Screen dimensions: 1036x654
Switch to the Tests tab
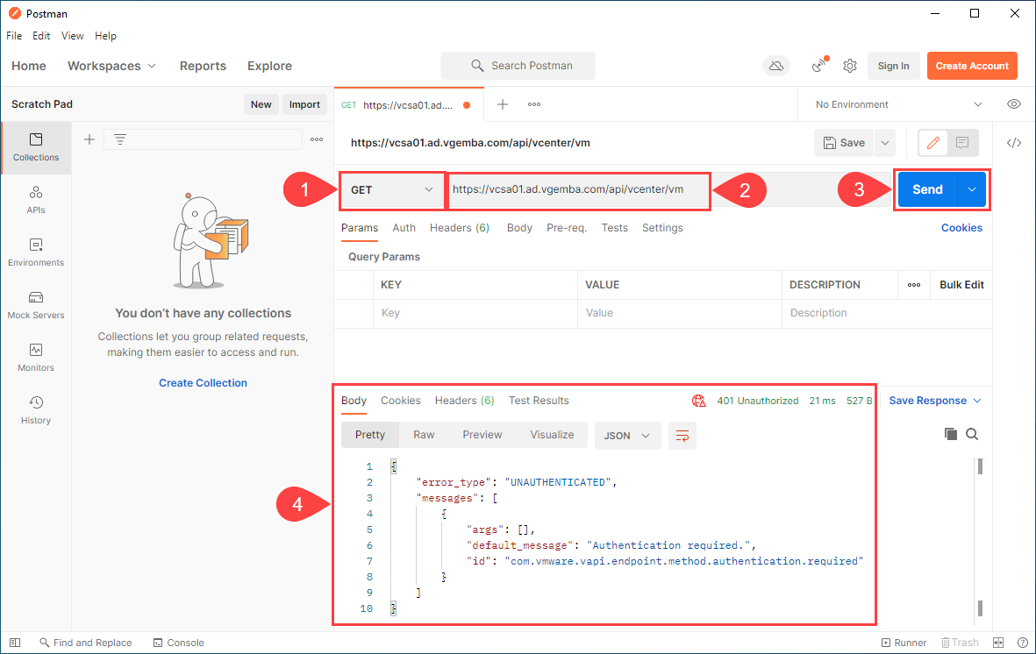(614, 228)
